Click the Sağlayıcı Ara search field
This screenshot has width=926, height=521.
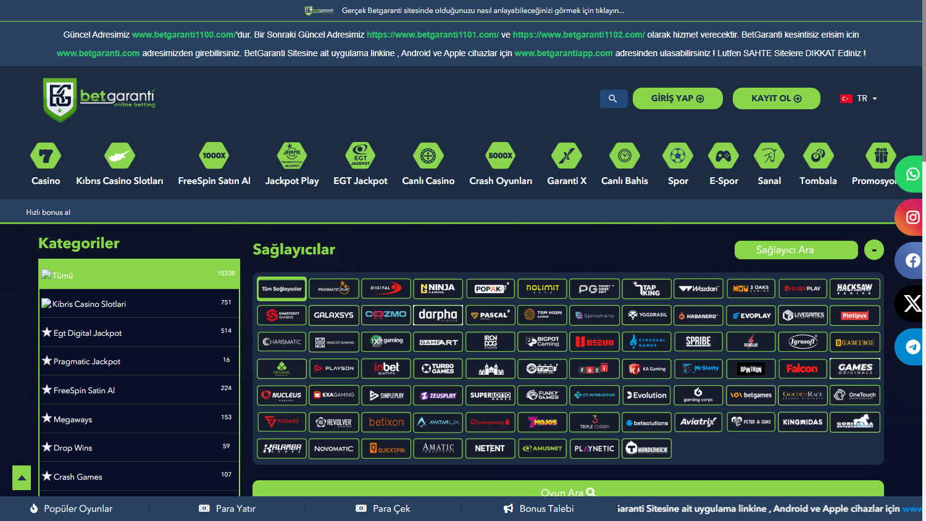(796, 250)
